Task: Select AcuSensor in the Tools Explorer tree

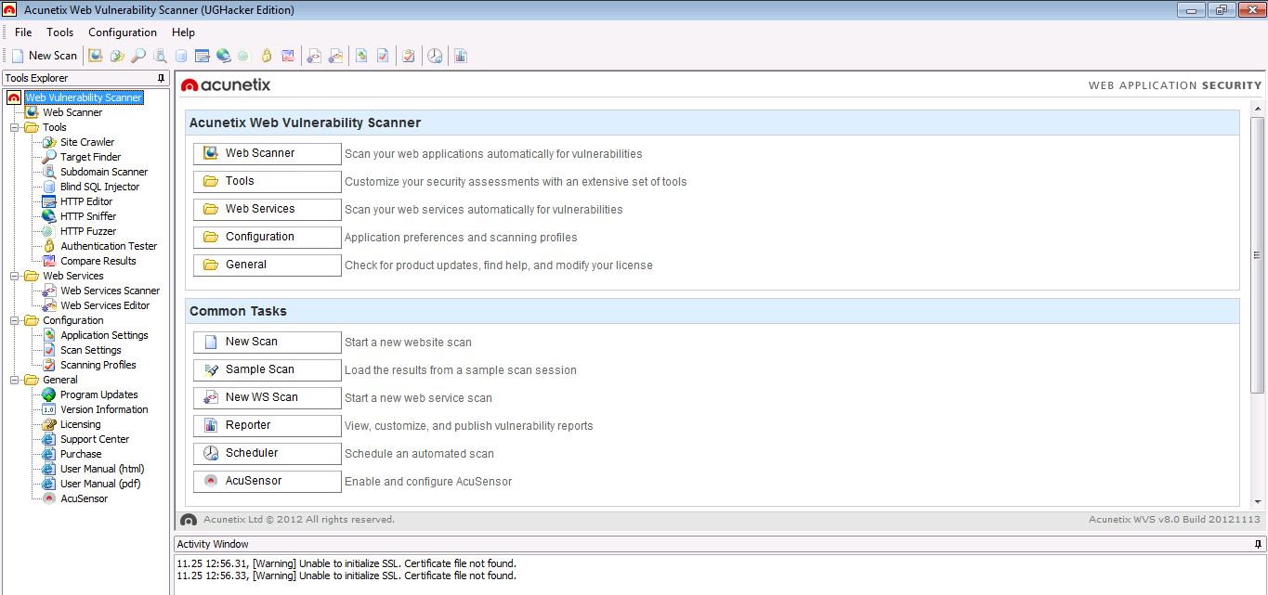Action: pyautogui.click(x=85, y=498)
